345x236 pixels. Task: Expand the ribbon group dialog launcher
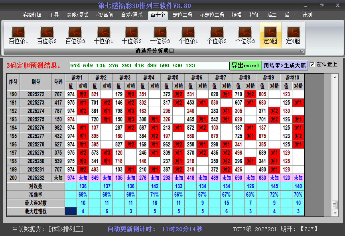pyautogui.click(x=302, y=51)
